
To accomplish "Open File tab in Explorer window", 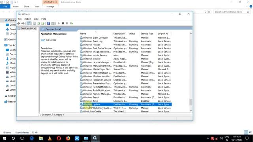I will (x=5, y=6).
